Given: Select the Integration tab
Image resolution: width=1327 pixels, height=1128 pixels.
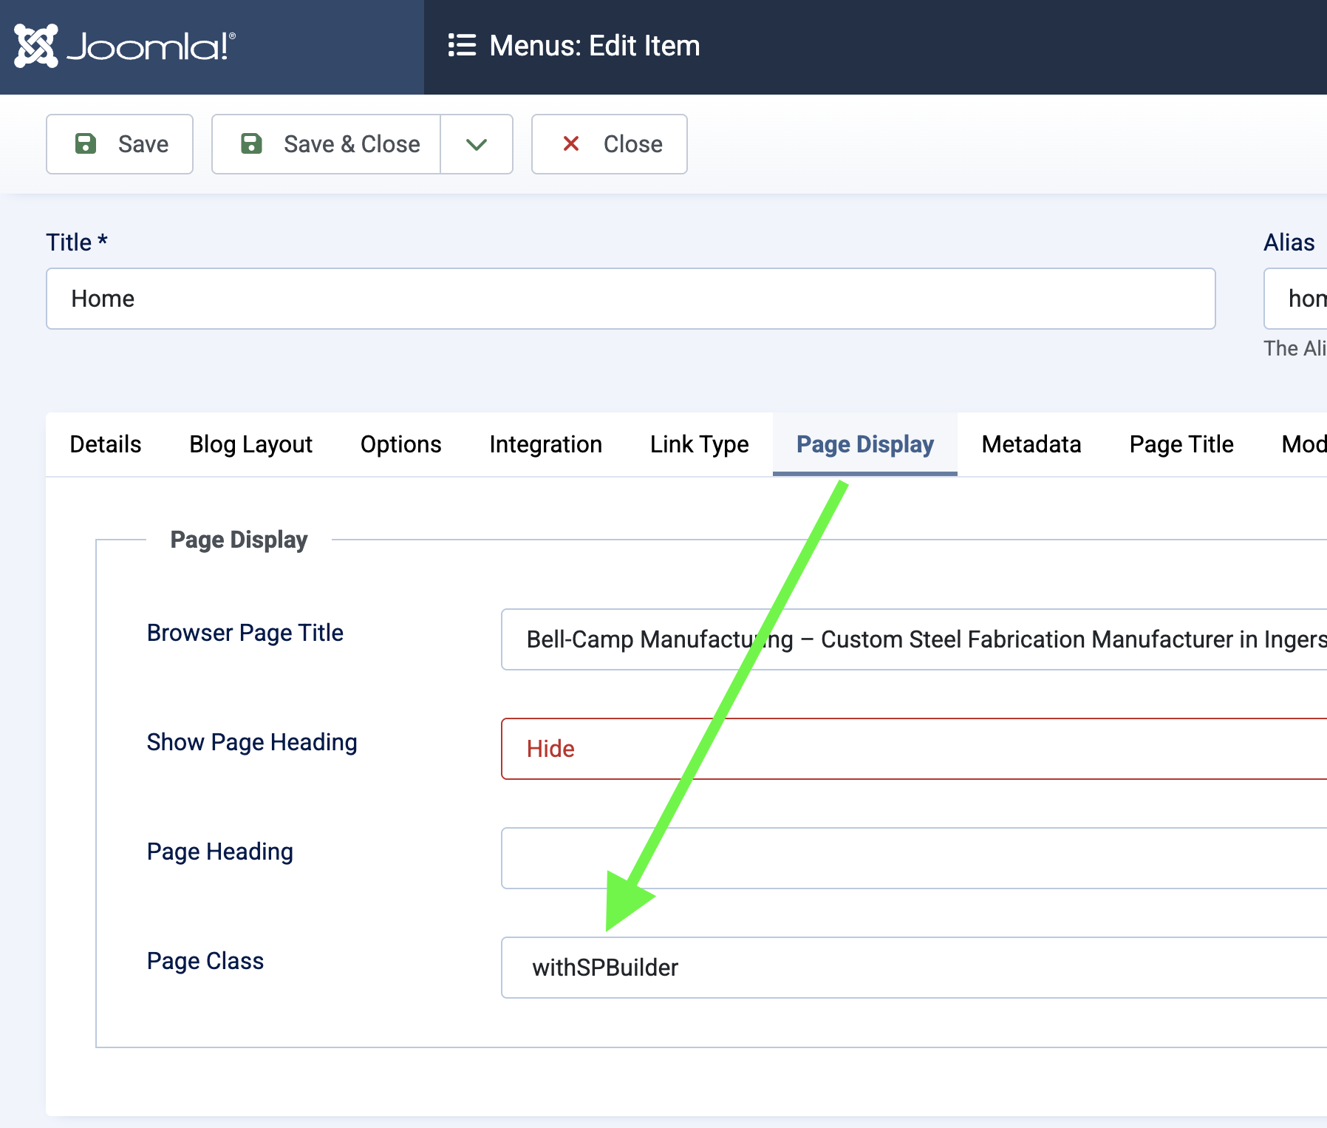Looking at the screenshot, I should click(x=545, y=444).
